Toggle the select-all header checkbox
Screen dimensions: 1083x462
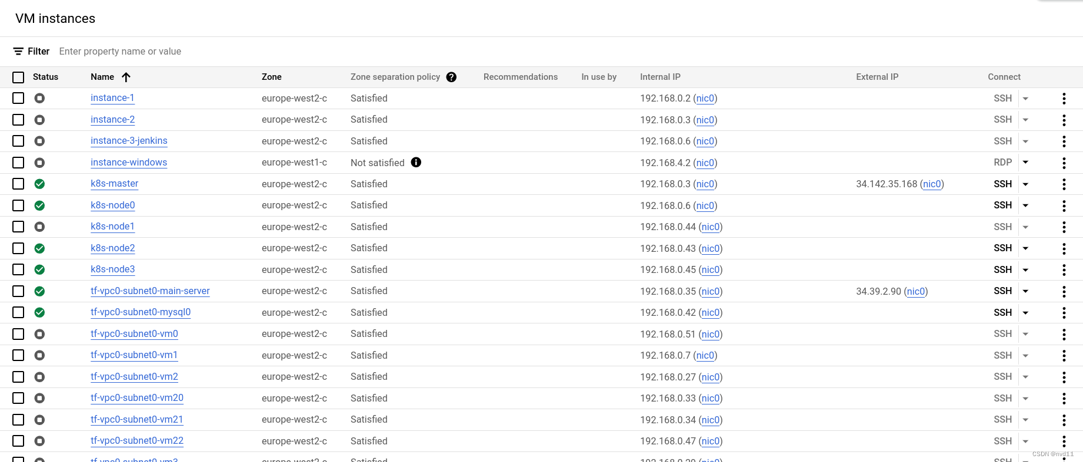click(x=18, y=77)
